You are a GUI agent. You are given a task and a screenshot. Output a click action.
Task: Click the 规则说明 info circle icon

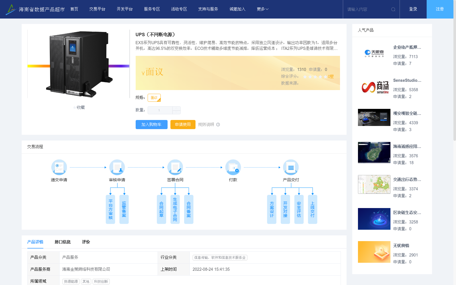[x=218, y=125]
